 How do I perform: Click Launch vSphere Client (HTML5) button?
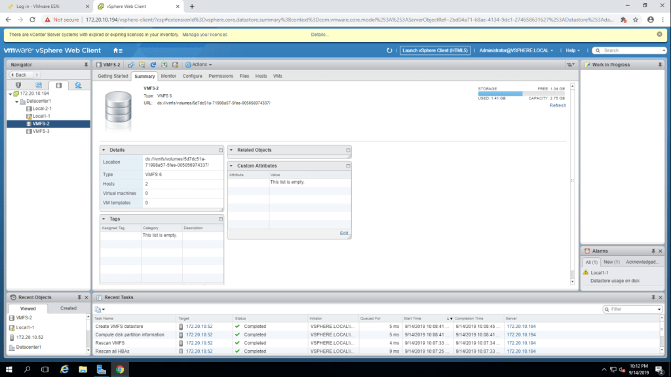[x=435, y=50]
